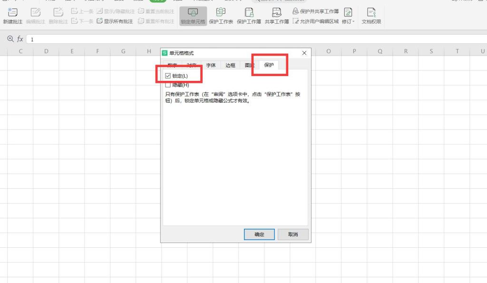Open 保护工作簿 (Protect Workbook)

pyautogui.click(x=248, y=15)
